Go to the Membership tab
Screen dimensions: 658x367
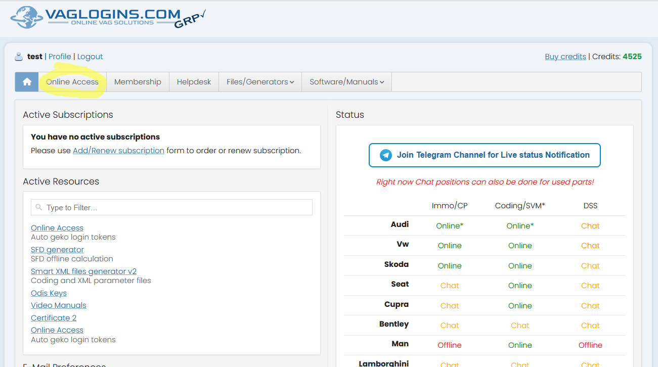coord(138,82)
